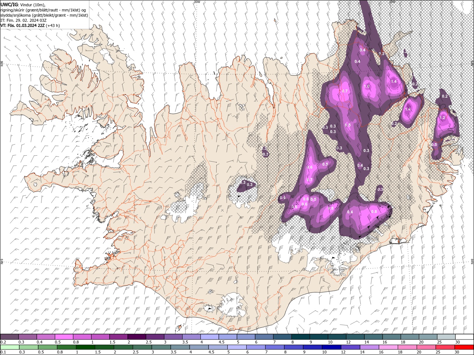Viewport: 474px width, 355px height.
Task: Select the light pink 16 rain scale swatch
Action: tap(388, 347)
